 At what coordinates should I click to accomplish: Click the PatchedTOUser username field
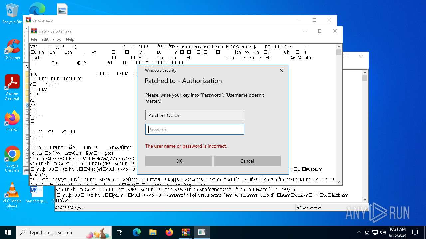click(195, 115)
